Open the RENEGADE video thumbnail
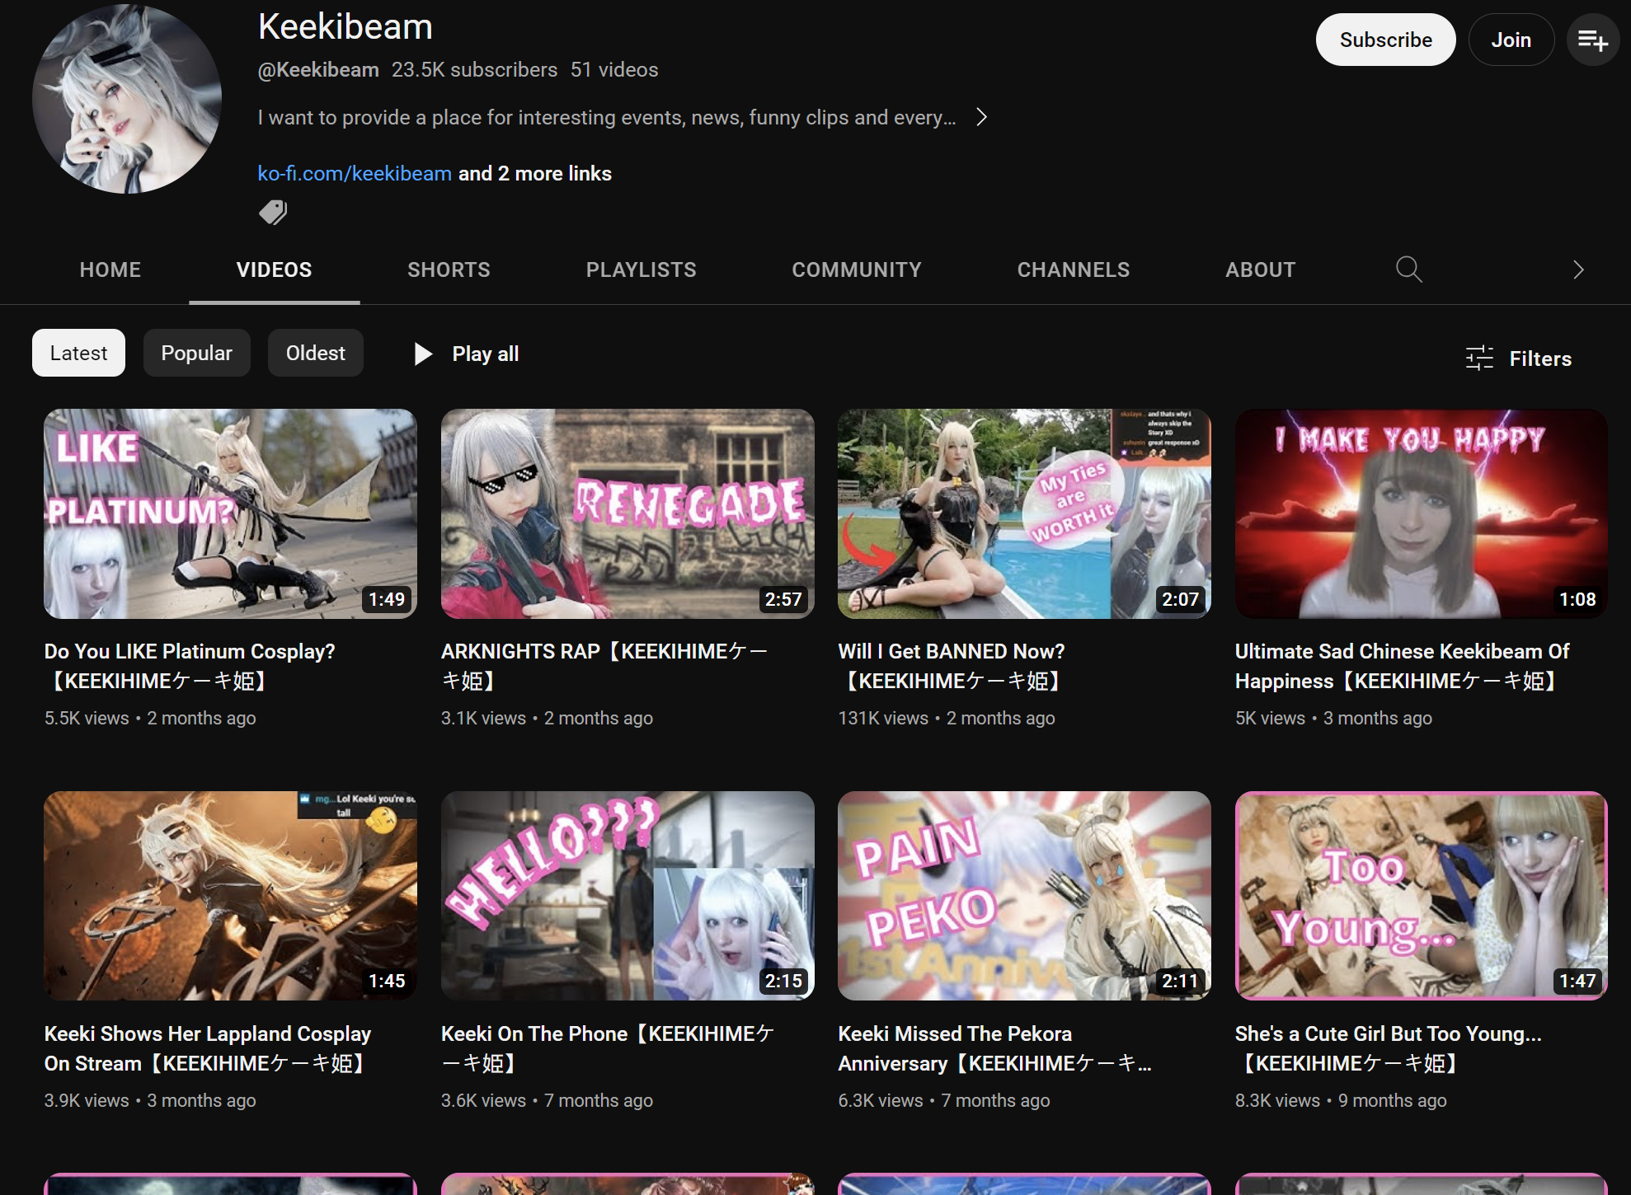Screen dimensions: 1631x1195 [627, 513]
